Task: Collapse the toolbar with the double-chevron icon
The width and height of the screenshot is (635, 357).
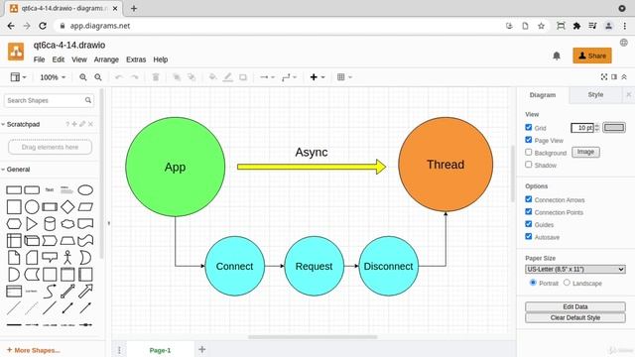Action: [624, 77]
